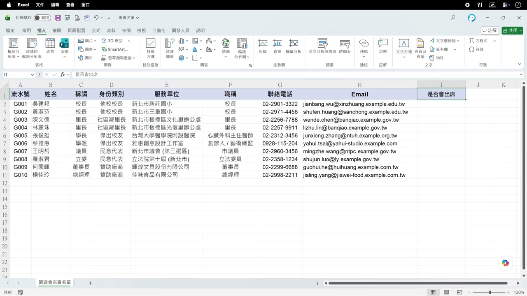Screen dimensions: 527x296
Task: Open the Name Box dropdown arrow
Action: pyautogui.click(x=32, y=74)
